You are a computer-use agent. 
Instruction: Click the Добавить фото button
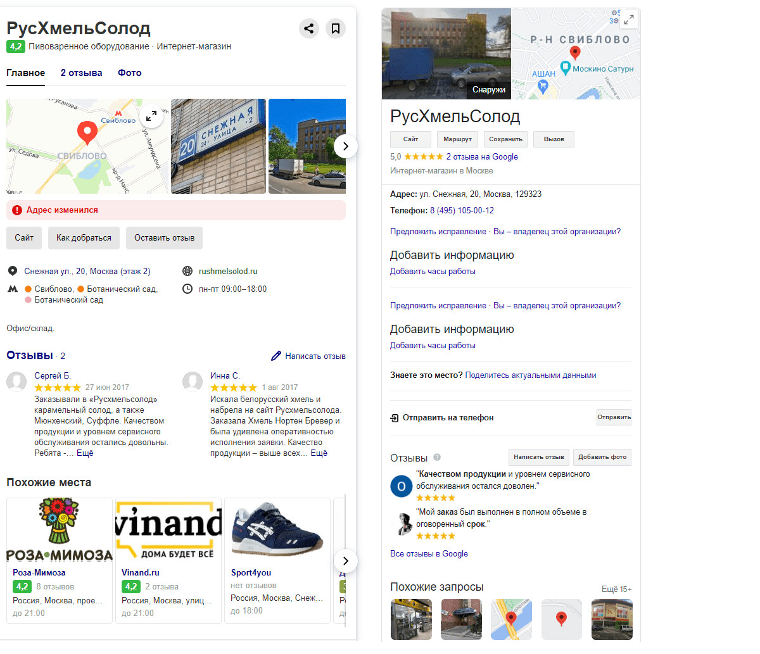coord(602,457)
